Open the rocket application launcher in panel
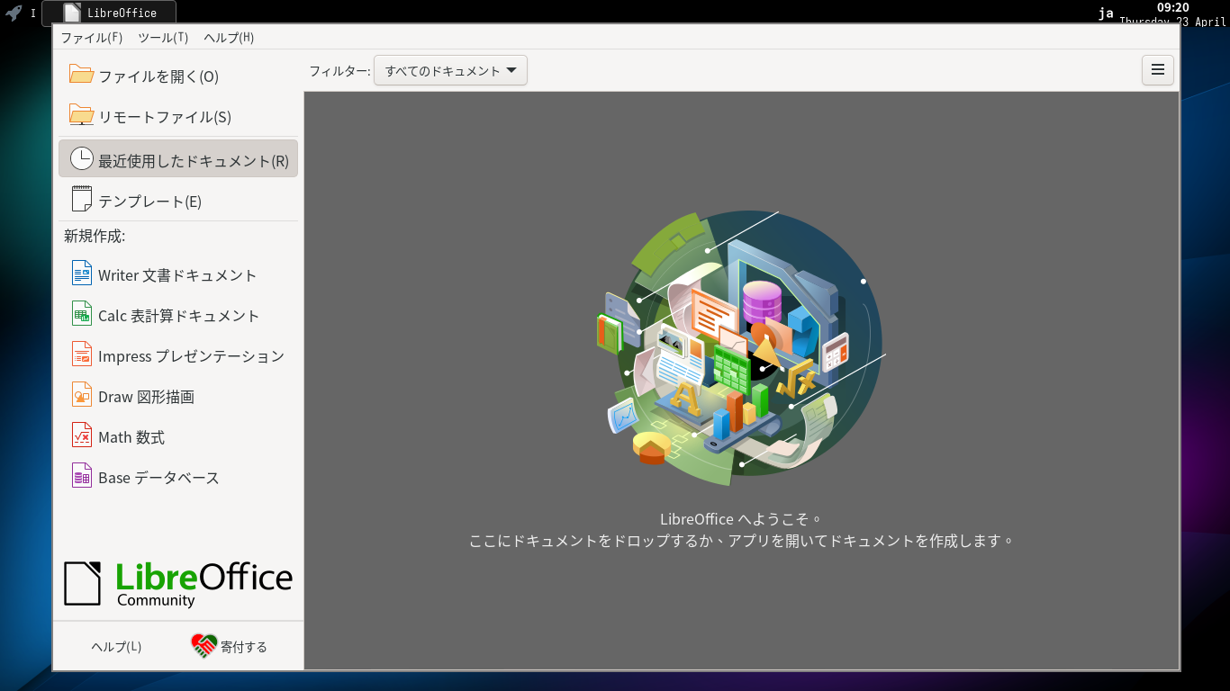Viewport: 1230px width, 691px height. (14, 13)
